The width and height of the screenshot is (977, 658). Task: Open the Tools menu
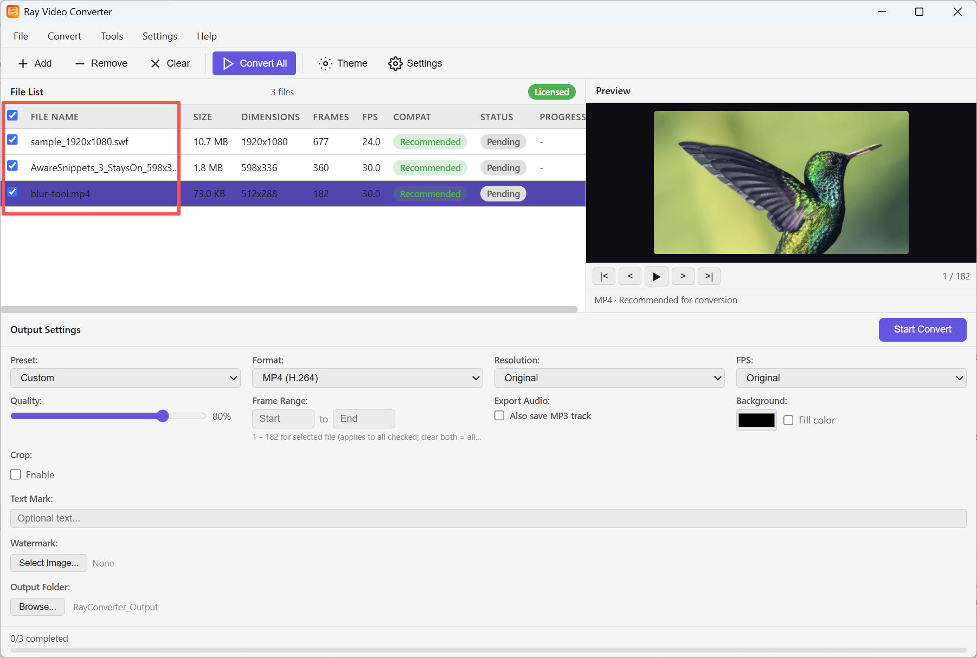tap(112, 36)
